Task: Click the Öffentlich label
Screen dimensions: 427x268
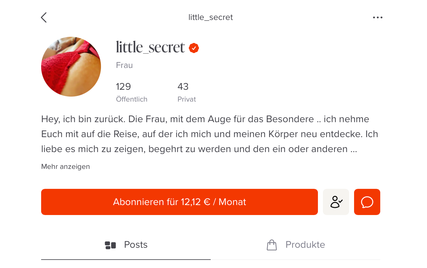Action: tap(132, 99)
